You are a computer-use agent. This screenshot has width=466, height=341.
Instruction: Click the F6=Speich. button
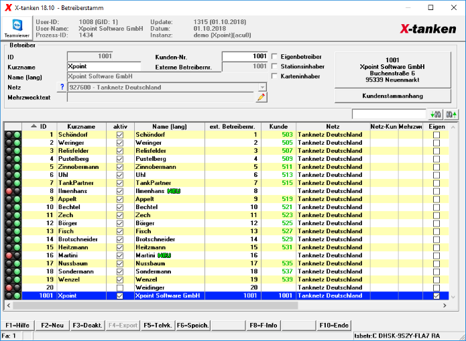pyautogui.click(x=193, y=326)
